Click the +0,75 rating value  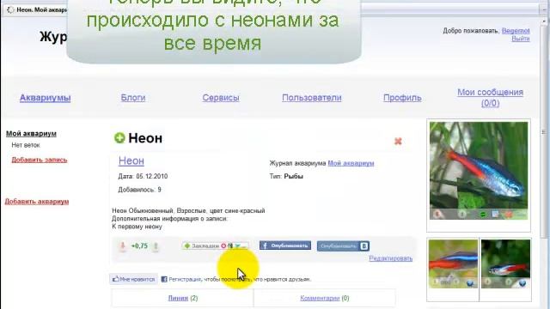(139, 246)
